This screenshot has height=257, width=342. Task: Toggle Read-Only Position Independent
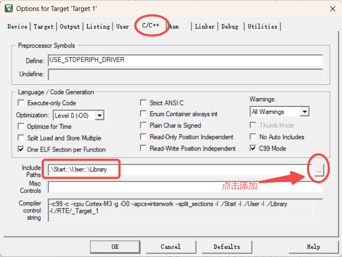click(x=143, y=137)
